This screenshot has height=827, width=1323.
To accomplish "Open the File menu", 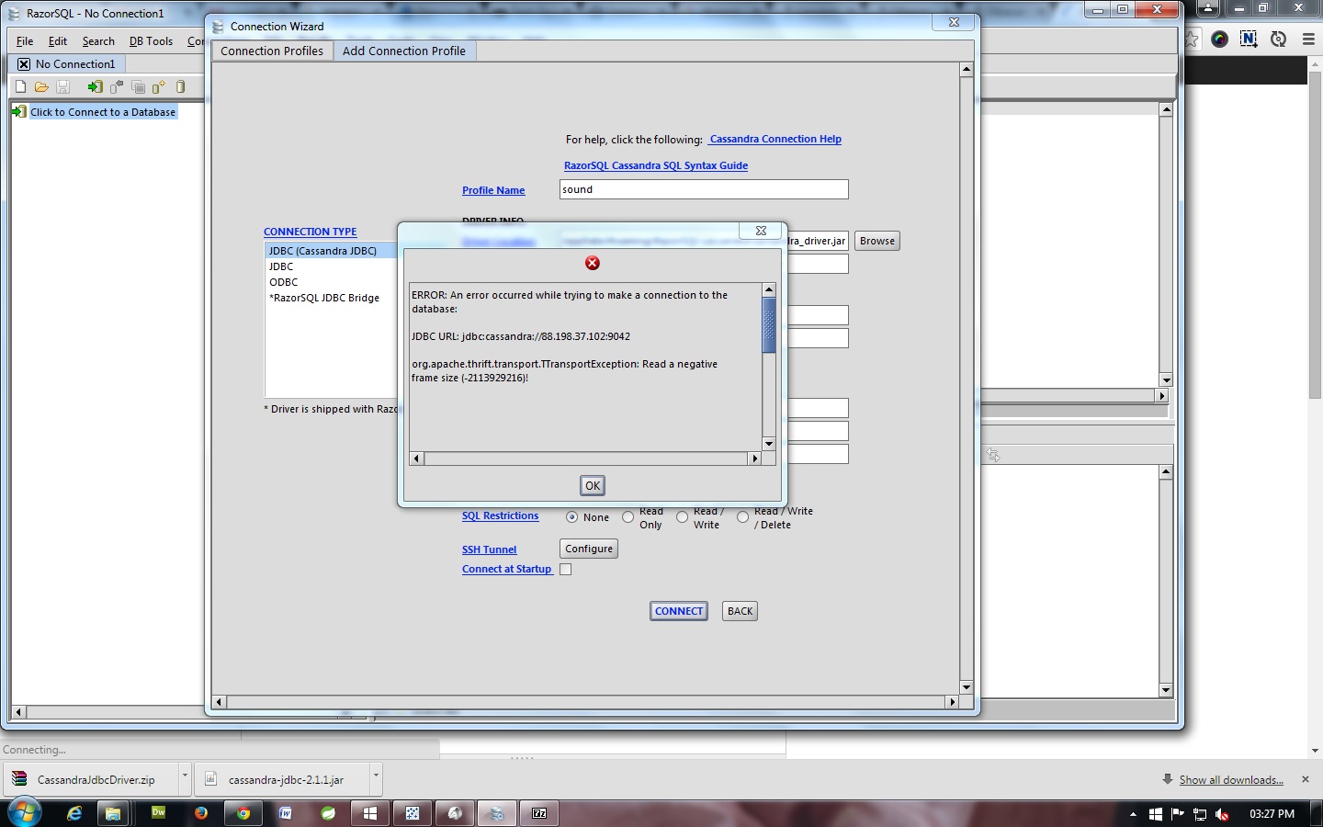I will tap(25, 41).
